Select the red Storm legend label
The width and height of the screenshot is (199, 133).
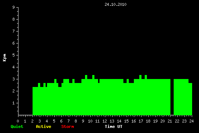click(68, 126)
